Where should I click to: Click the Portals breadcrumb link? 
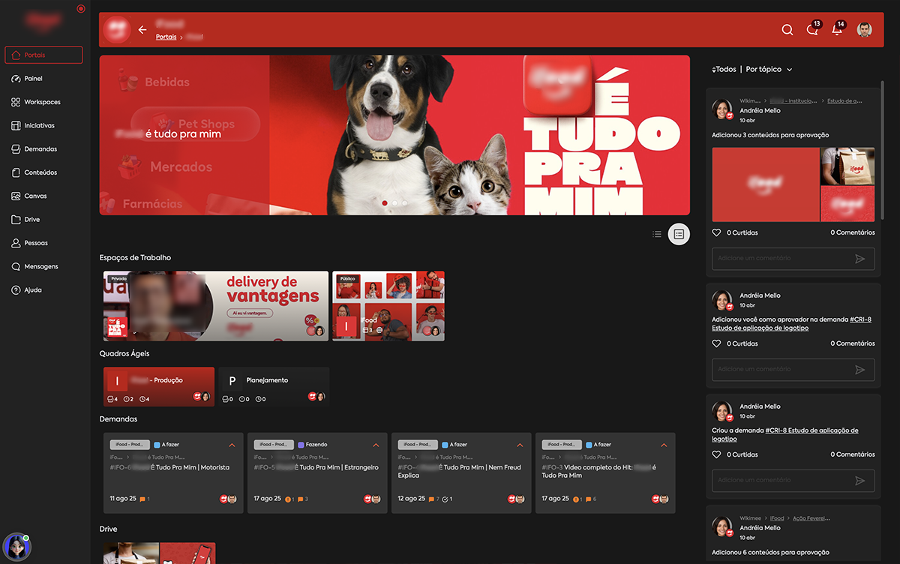(166, 36)
